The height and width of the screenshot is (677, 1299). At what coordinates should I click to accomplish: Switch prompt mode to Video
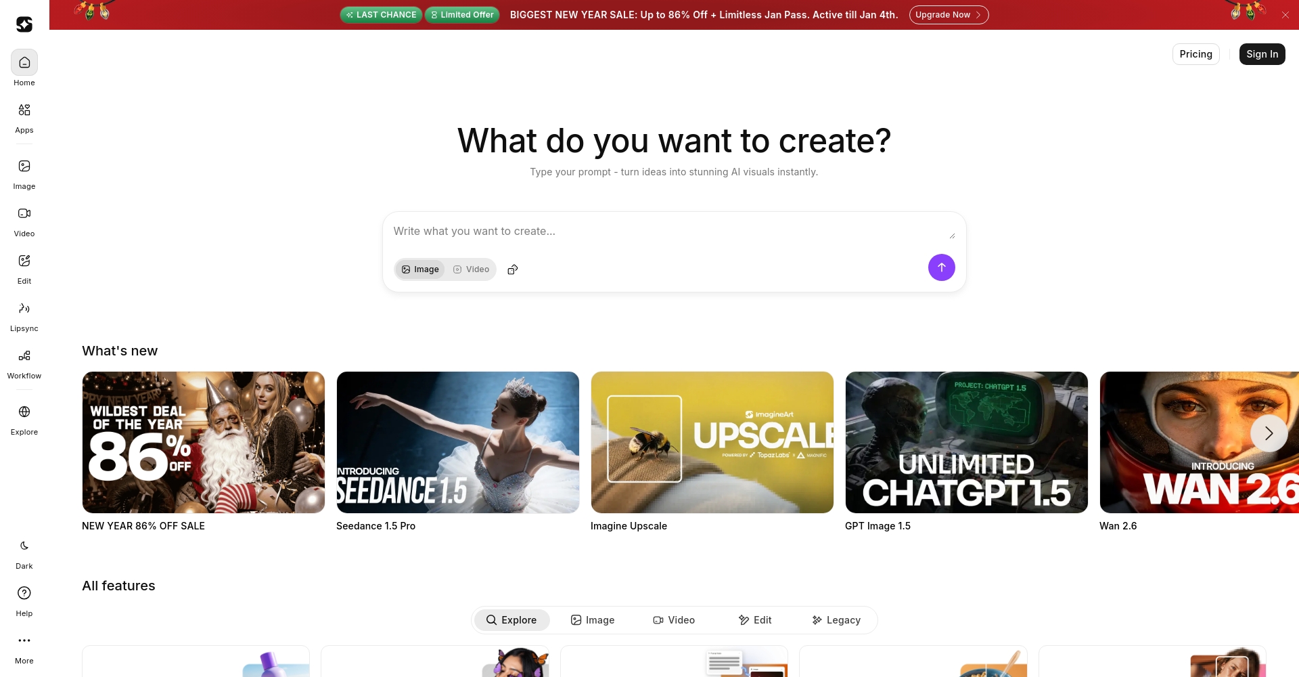(470, 269)
